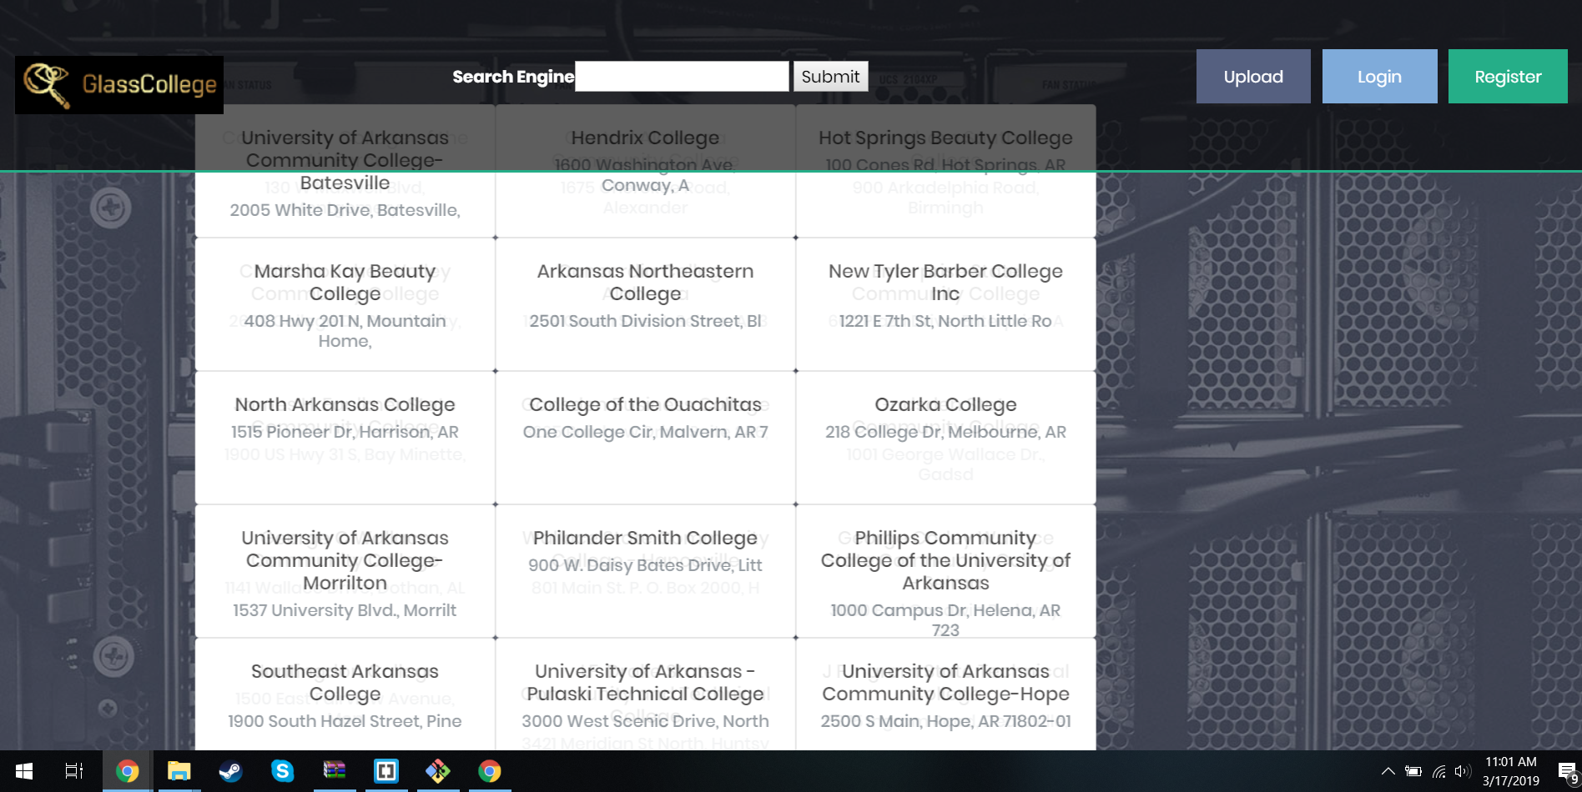Click address "One College Cir, Malvern, AR 7"

[645, 432]
